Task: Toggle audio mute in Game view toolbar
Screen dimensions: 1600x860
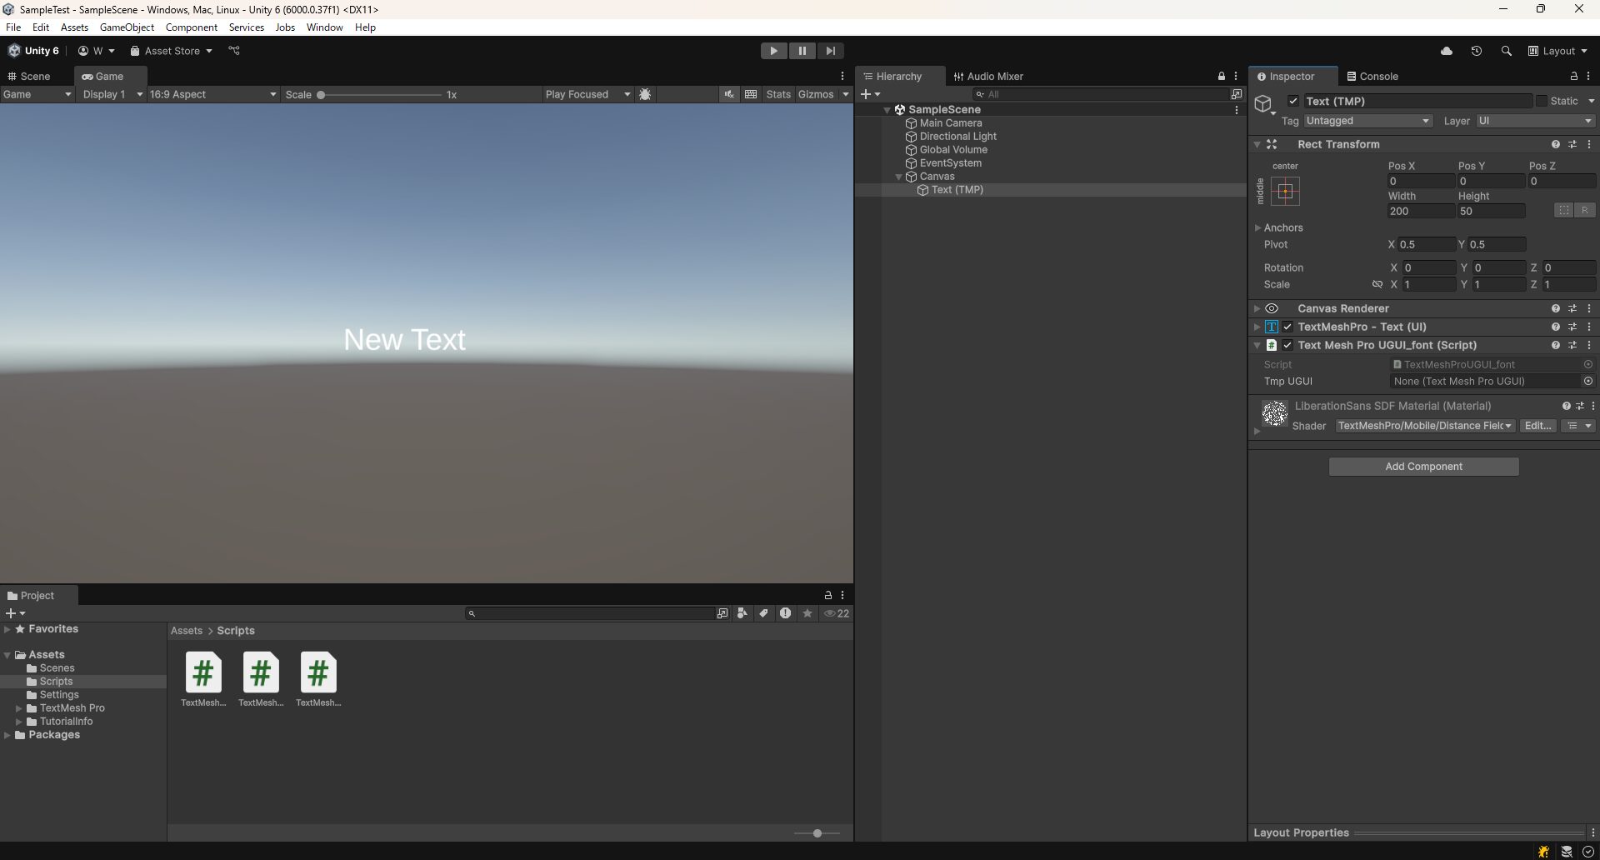Action: pos(729,94)
